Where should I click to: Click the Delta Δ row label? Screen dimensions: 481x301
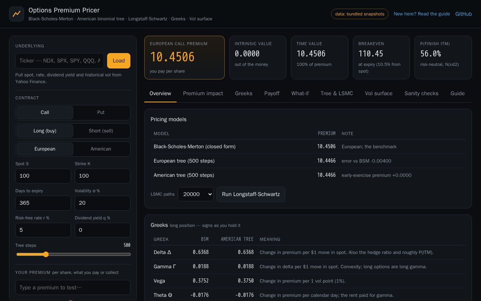point(162,252)
